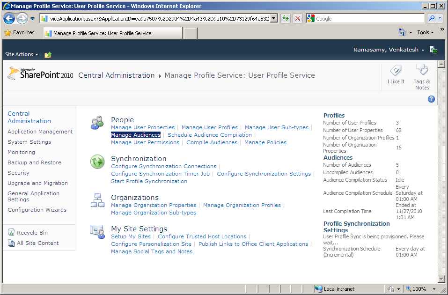448x295 pixels.
Task: Click the People section icon
Action: [97, 123]
